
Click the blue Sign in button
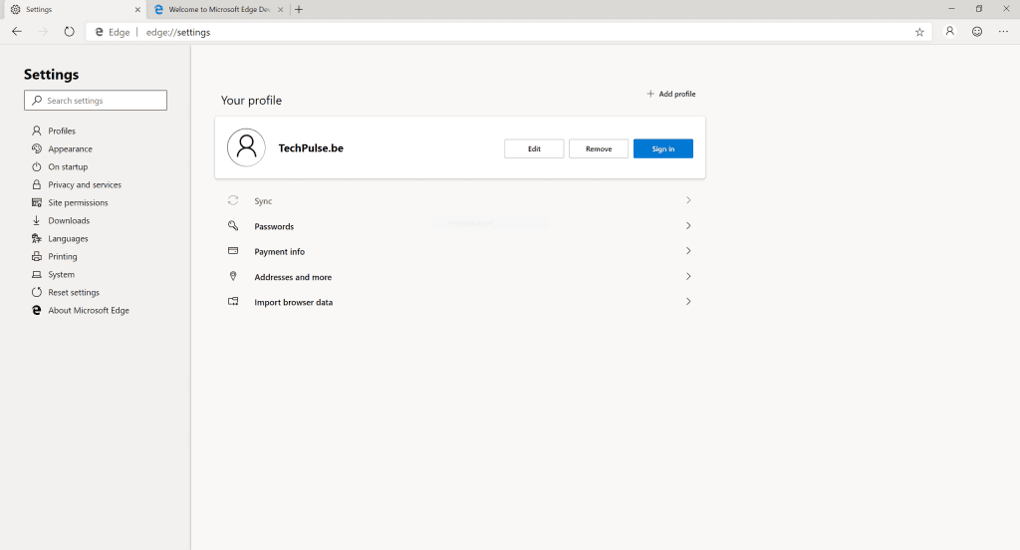(662, 148)
